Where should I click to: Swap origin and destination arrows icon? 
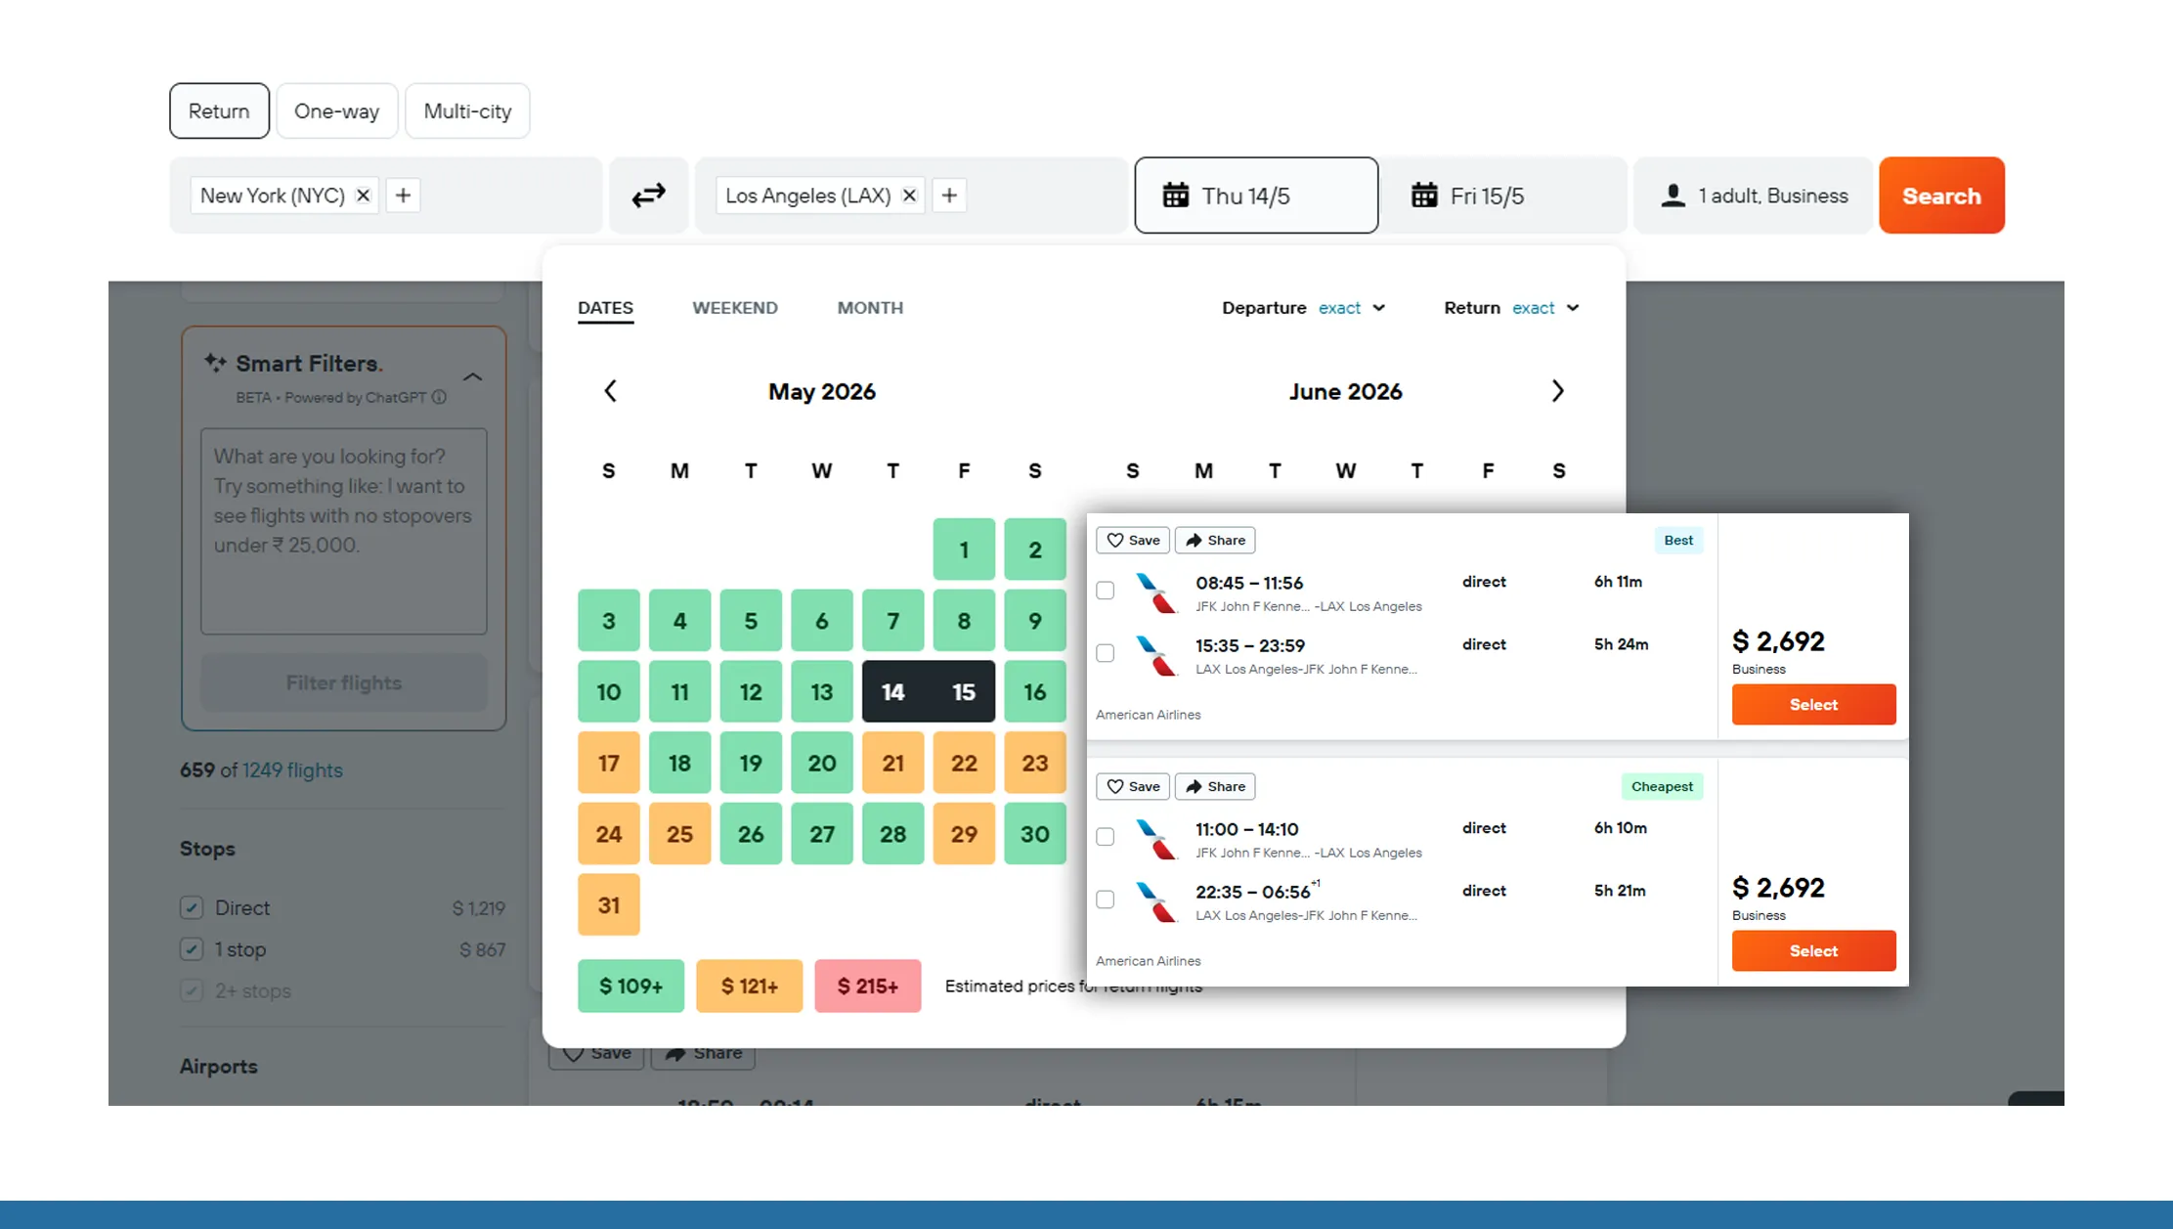[648, 196]
